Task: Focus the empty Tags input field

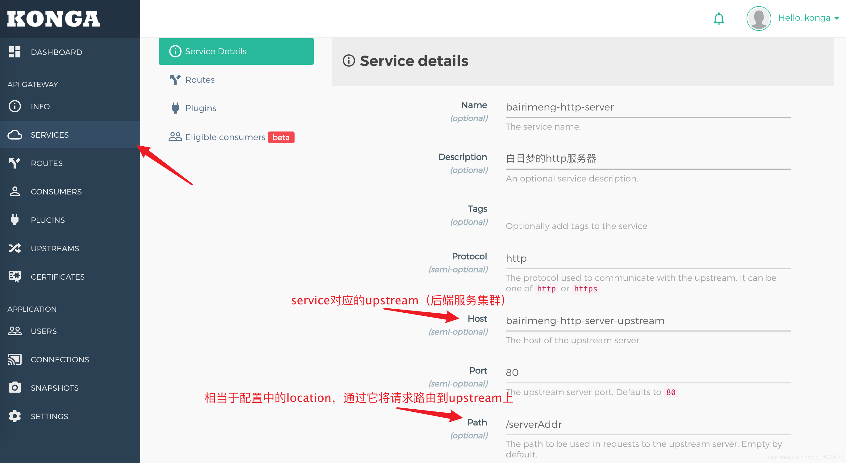Action: click(648, 210)
